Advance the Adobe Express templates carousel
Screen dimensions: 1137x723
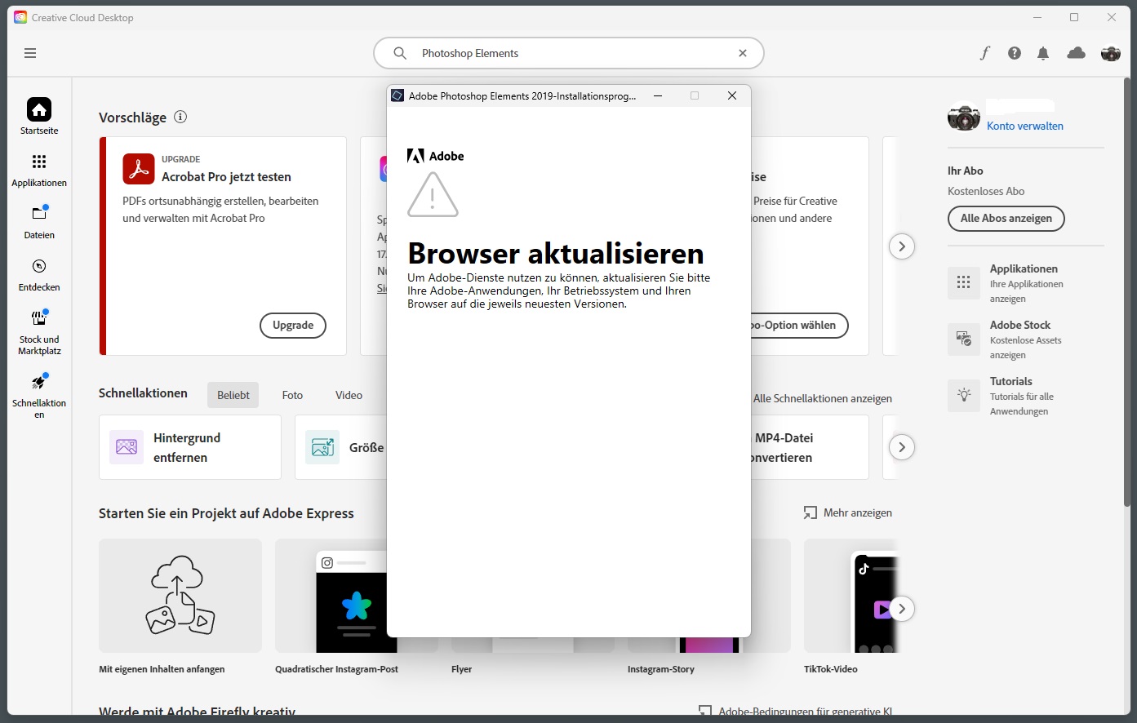[902, 609]
